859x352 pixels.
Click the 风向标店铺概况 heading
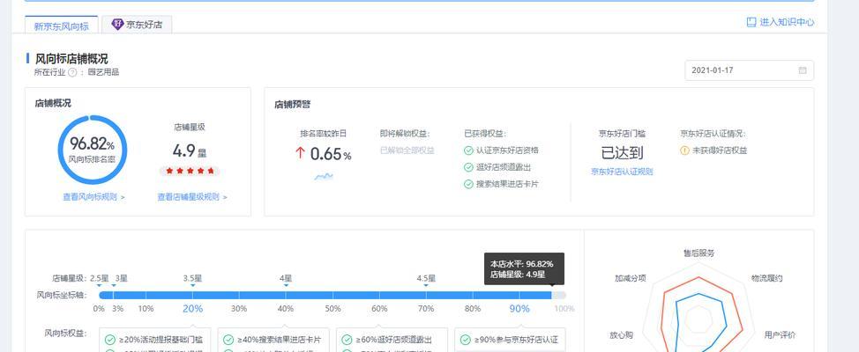pyautogui.click(x=71, y=58)
